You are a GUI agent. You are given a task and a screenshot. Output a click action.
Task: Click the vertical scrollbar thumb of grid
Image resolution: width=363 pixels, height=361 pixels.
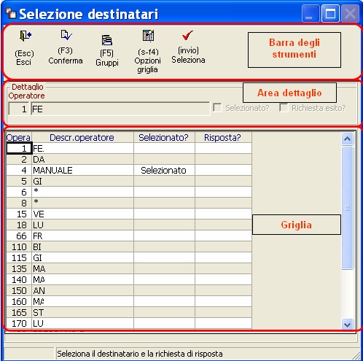[x=347, y=208]
